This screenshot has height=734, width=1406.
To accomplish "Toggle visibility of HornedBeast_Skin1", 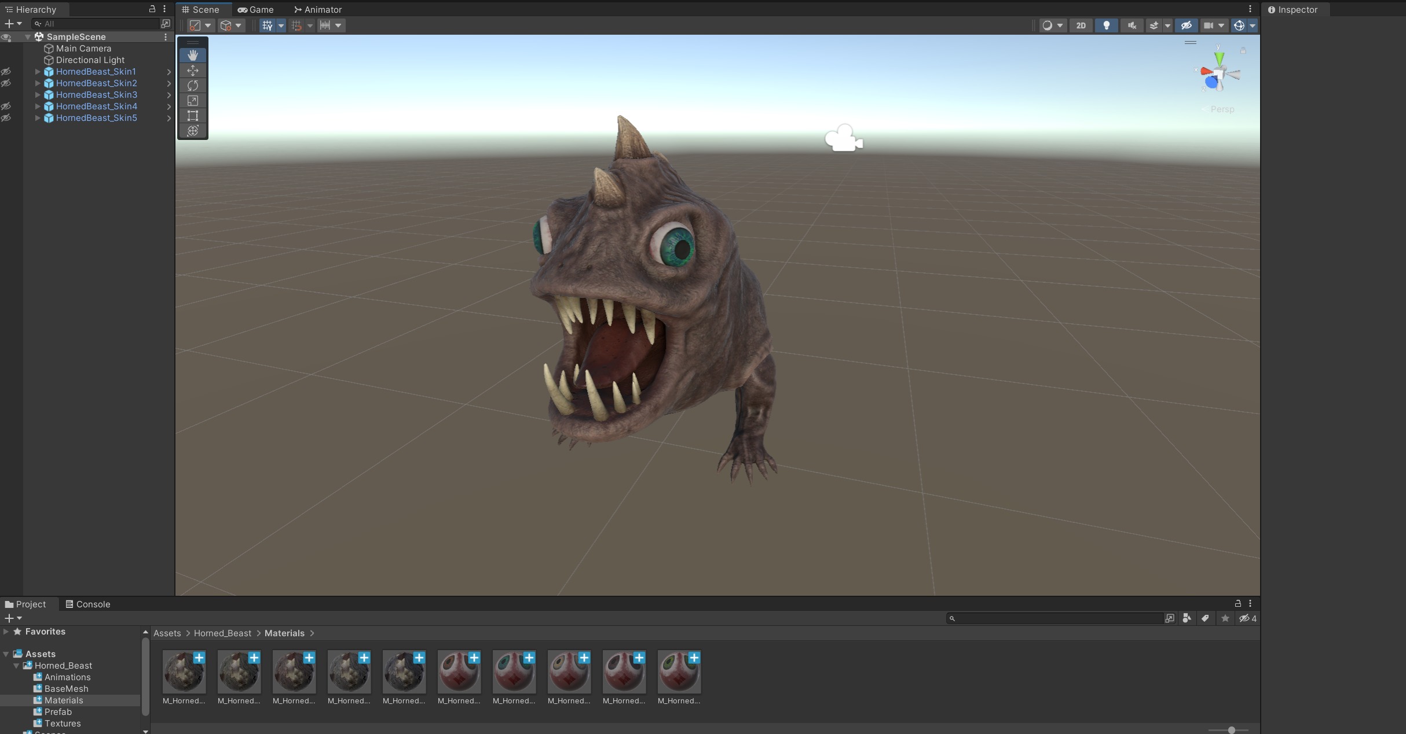I will coord(6,72).
